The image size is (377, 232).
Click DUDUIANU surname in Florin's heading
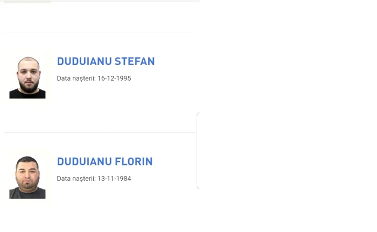pos(83,161)
